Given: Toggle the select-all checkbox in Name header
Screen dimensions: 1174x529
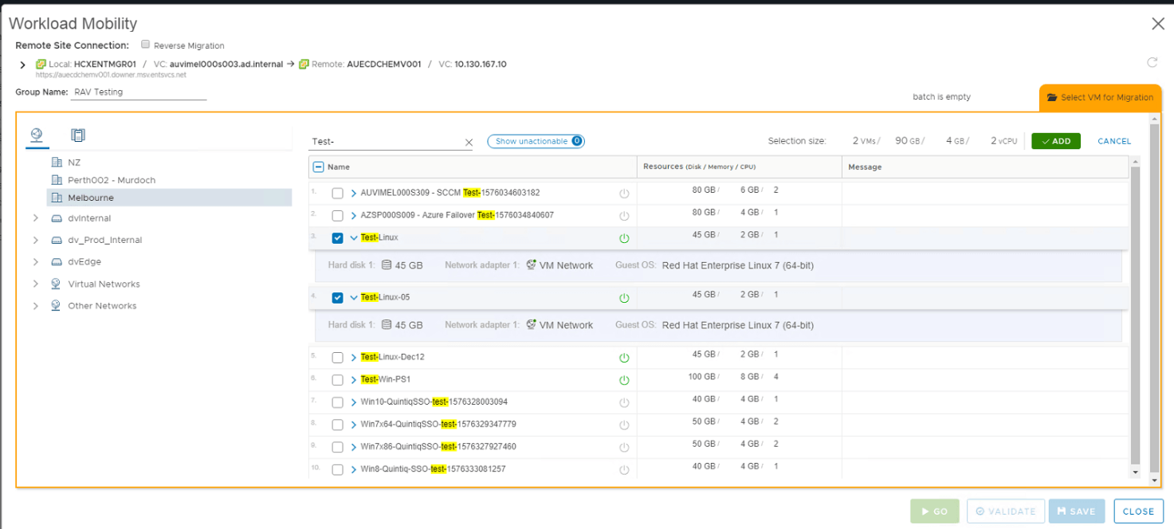Looking at the screenshot, I should [319, 167].
